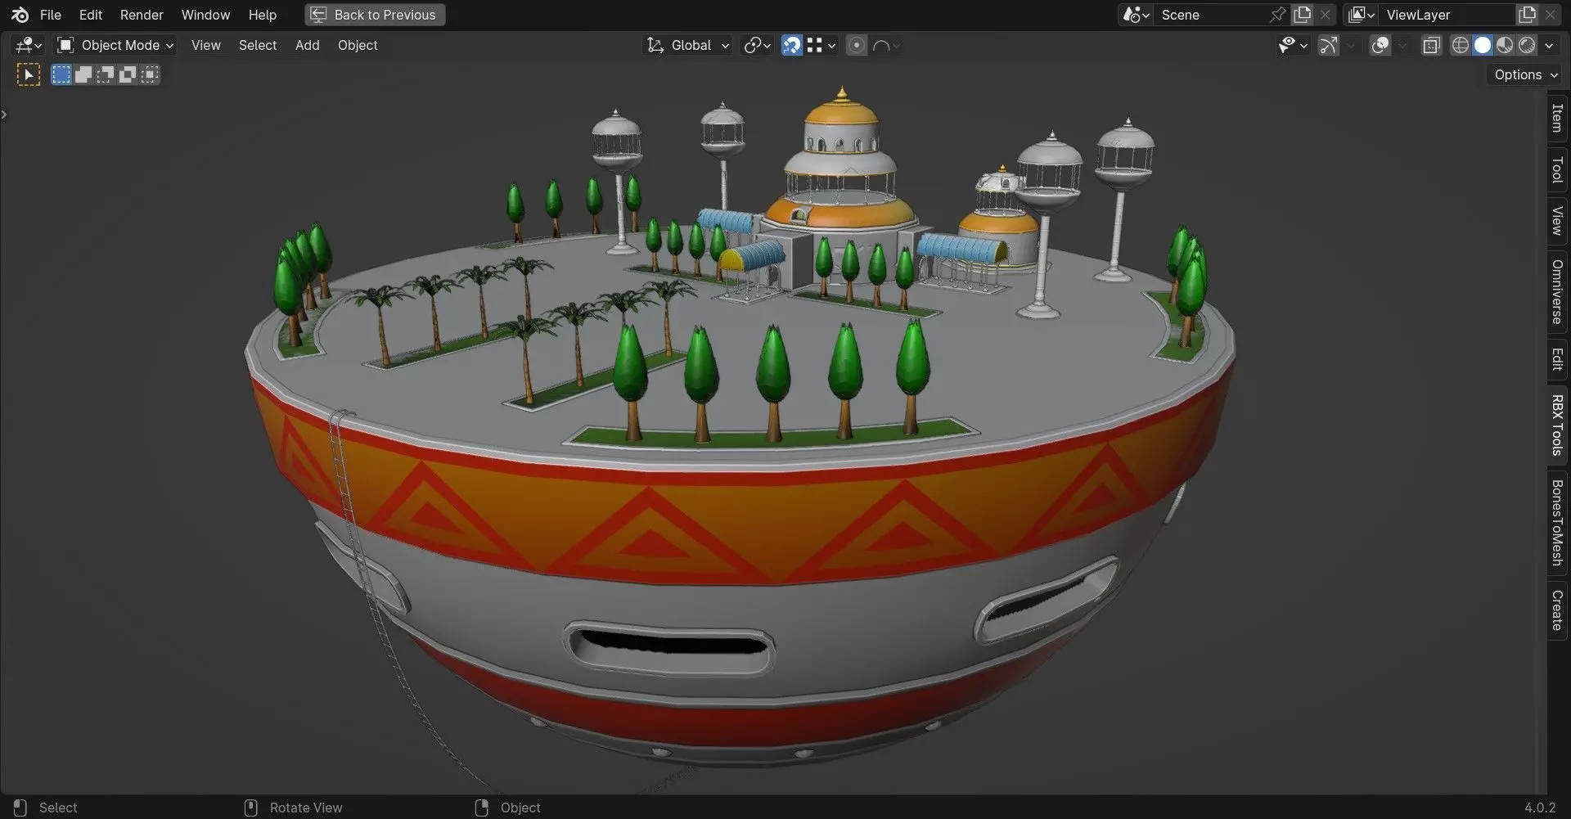
Task: Expand the toolbar with the left-edge arrow
Action: [4, 115]
